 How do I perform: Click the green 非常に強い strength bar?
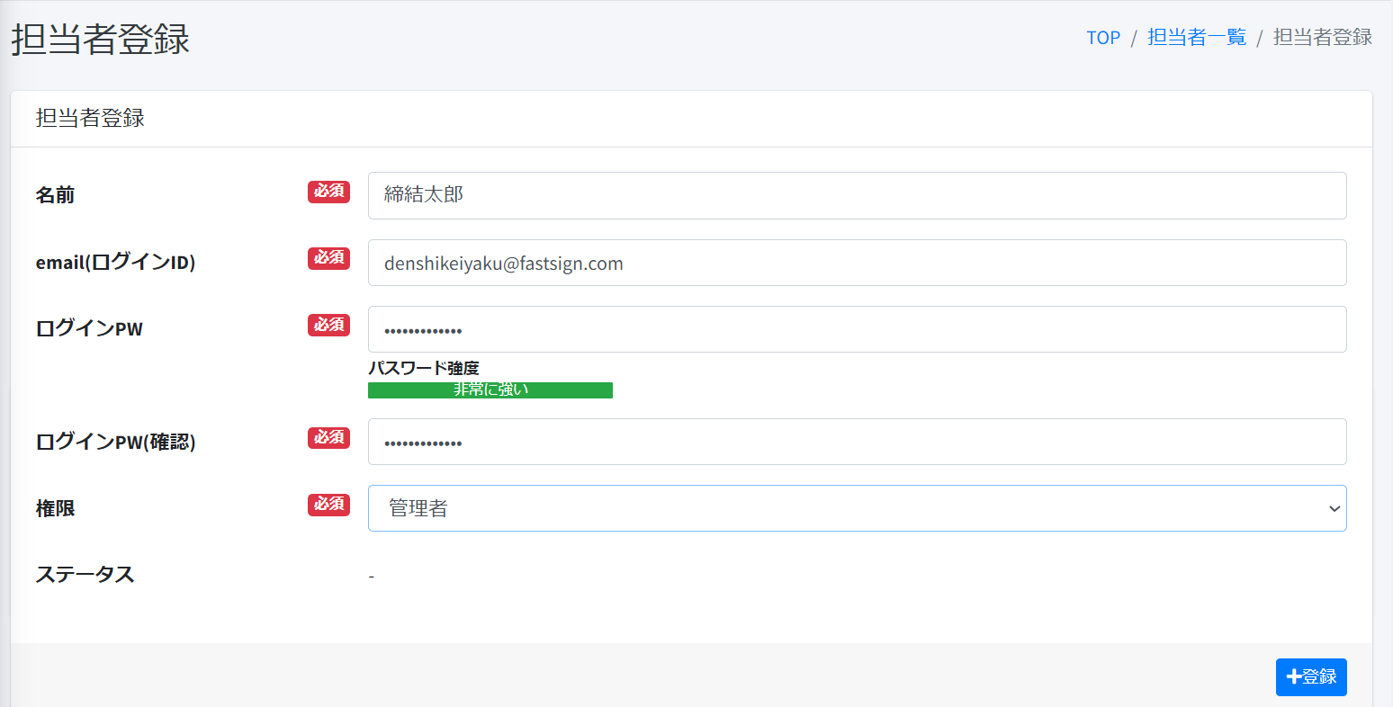[490, 389]
